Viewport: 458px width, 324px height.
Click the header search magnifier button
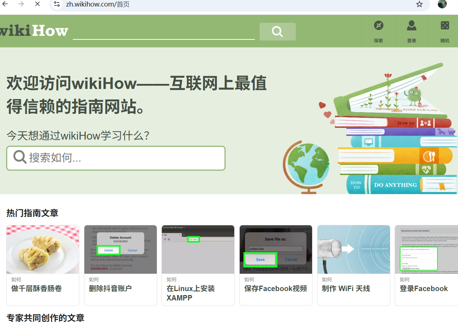pyautogui.click(x=278, y=31)
